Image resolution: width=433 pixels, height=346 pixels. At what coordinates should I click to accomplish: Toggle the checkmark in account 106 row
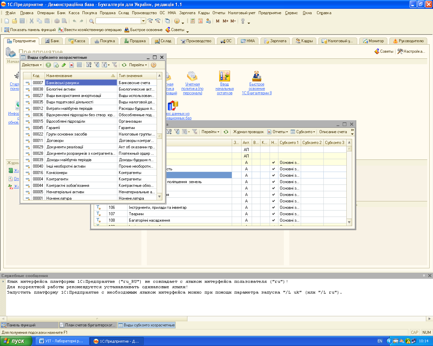[x=273, y=207]
